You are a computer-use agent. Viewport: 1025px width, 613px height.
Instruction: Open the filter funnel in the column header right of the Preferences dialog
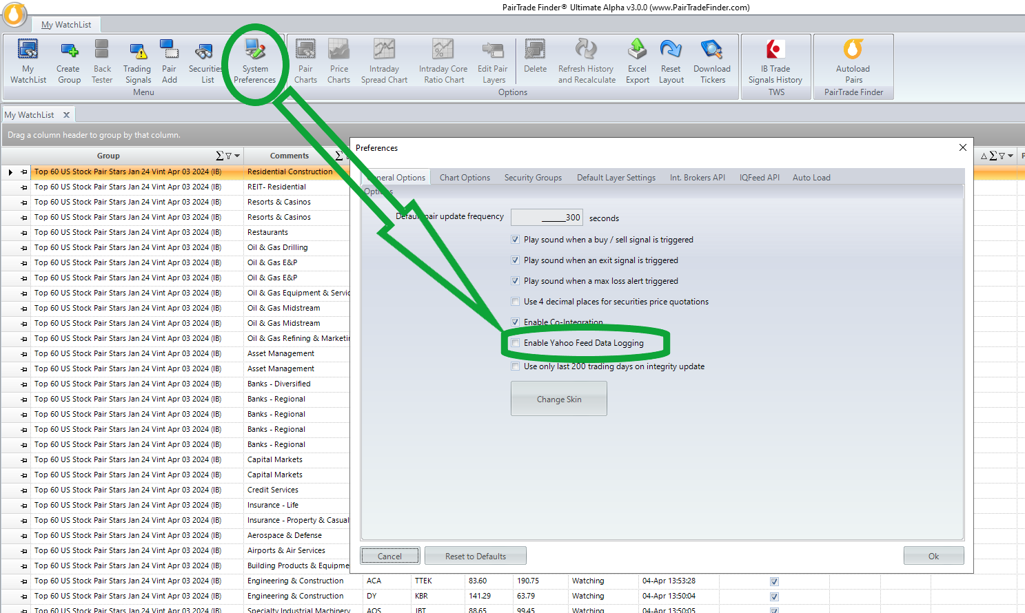click(x=1002, y=156)
